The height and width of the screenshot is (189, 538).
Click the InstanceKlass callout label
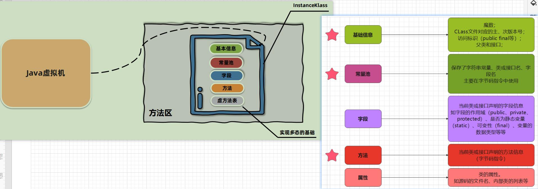[x=310, y=5]
